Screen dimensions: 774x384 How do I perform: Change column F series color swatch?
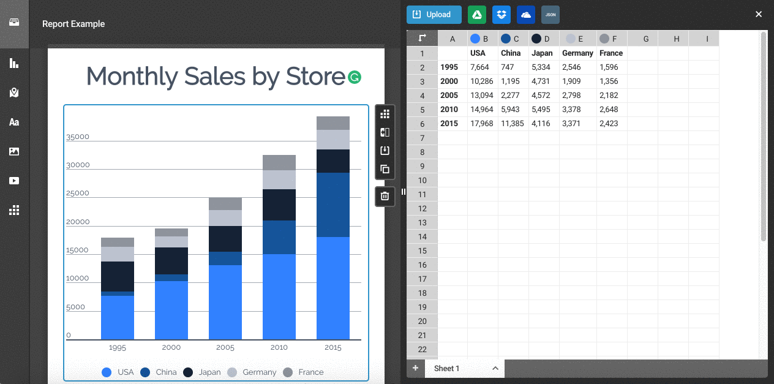604,39
